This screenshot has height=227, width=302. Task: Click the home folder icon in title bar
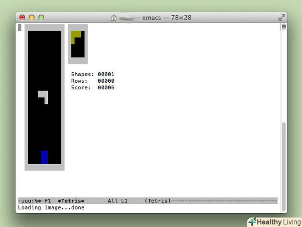pos(114,17)
